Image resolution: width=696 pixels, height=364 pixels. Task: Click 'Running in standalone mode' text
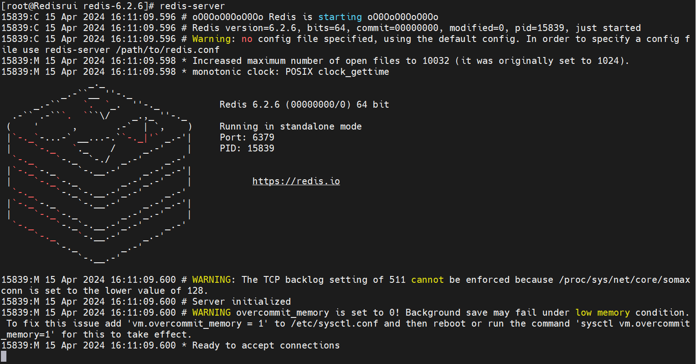(x=291, y=126)
